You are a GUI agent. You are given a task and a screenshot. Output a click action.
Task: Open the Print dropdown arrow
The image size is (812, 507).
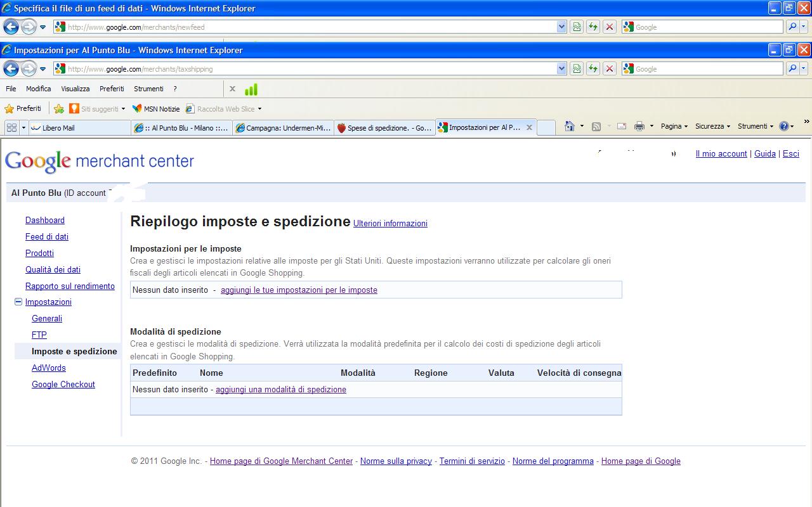point(651,126)
